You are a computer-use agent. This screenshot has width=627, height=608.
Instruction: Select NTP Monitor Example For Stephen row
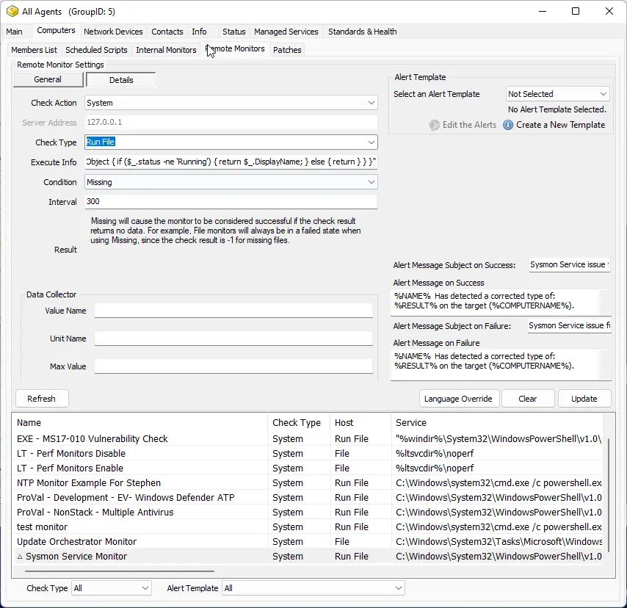pyautogui.click(x=308, y=482)
